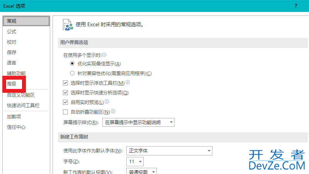Open the 自定义功能区 category

click(21, 95)
